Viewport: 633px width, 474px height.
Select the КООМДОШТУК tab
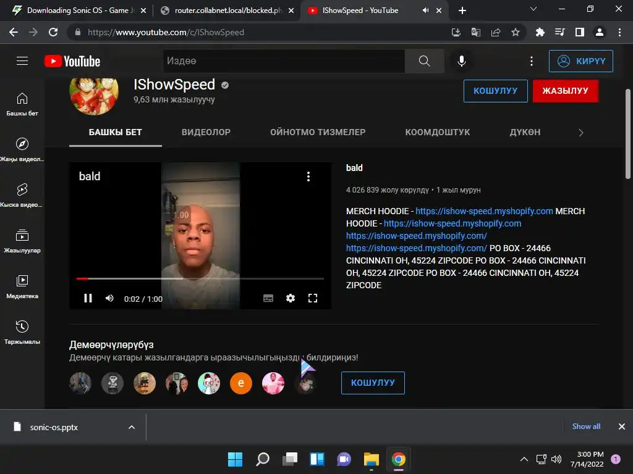pos(438,132)
